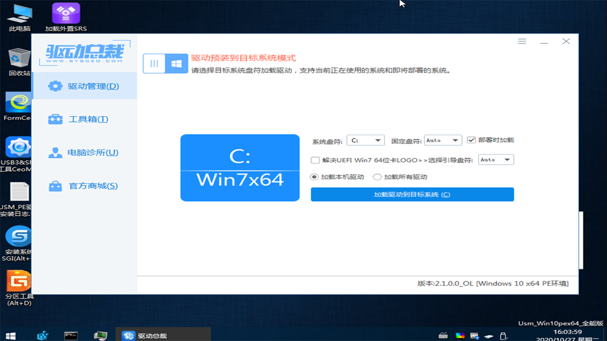Enable 解决UEFI Win7 64位卡LOGO checkbox
This screenshot has width=607, height=341.
pyautogui.click(x=315, y=160)
